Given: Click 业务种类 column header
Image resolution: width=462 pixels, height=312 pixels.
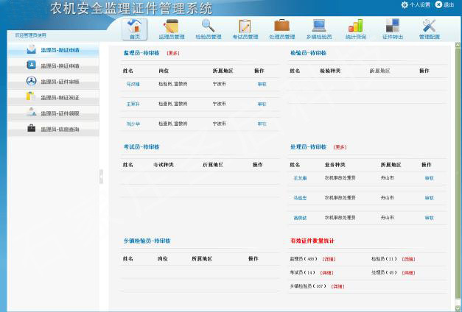Looking at the screenshot, I should pyautogui.click(x=335, y=165).
